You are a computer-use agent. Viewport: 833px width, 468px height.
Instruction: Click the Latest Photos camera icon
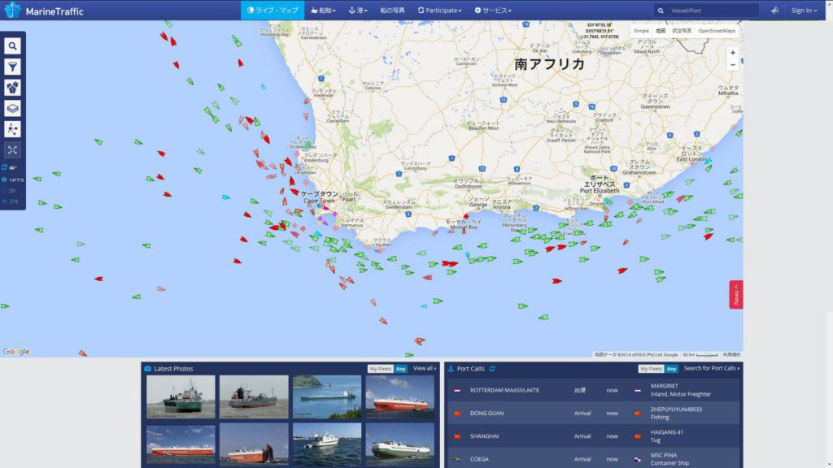point(148,368)
